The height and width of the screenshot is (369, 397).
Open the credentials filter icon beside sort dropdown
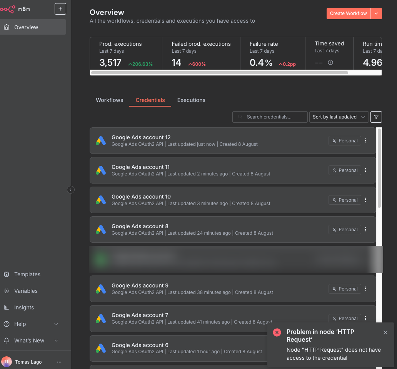[x=376, y=117]
